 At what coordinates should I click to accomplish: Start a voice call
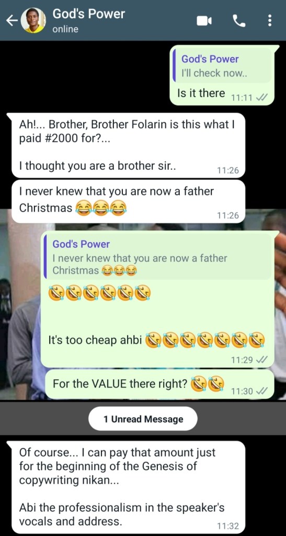click(x=239, y=21)
